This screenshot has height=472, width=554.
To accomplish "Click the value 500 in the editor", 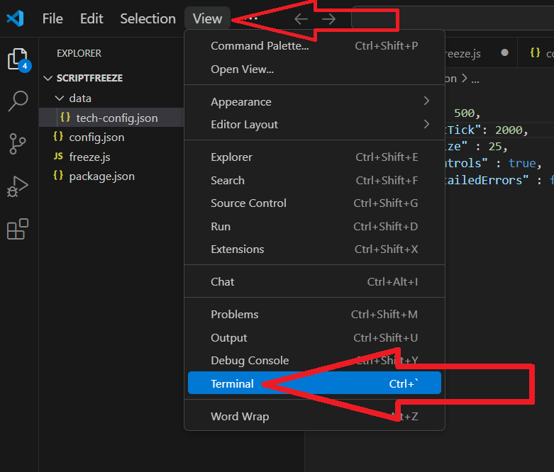I will pos(464,113).
